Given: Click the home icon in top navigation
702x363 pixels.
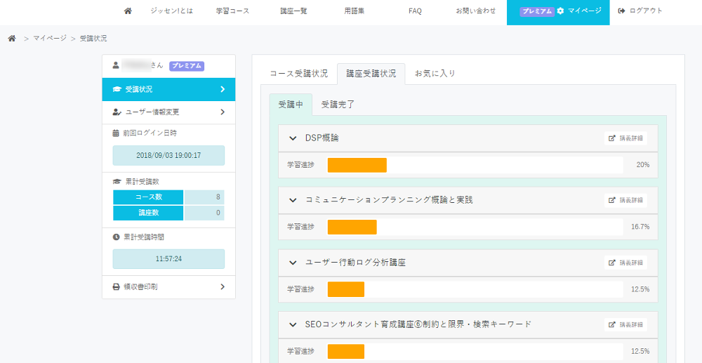Looking at the screenshot, I should pyautogui.click(x=127, y=11).
